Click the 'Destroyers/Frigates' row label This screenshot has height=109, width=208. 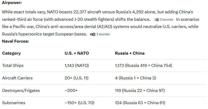21,91
